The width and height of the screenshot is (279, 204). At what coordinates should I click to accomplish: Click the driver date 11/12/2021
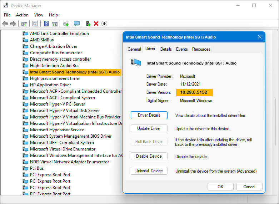(x=190, y=84)
